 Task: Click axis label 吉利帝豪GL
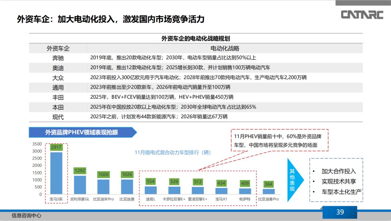80,199
